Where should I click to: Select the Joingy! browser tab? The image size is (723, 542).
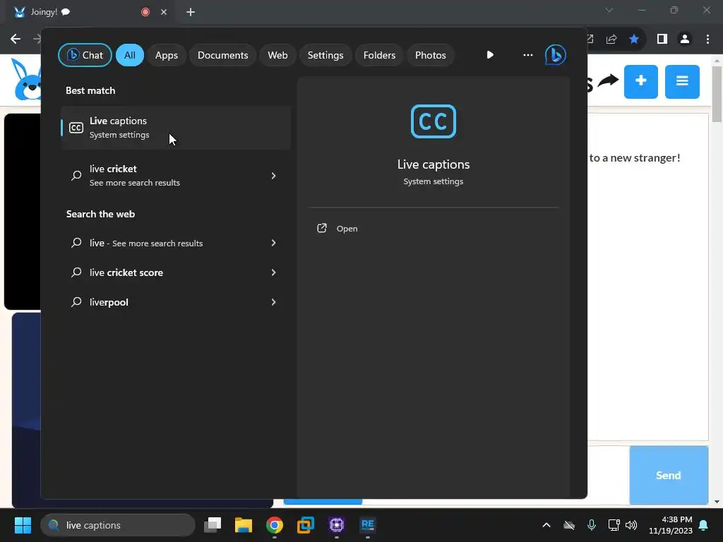pos(90,12)
